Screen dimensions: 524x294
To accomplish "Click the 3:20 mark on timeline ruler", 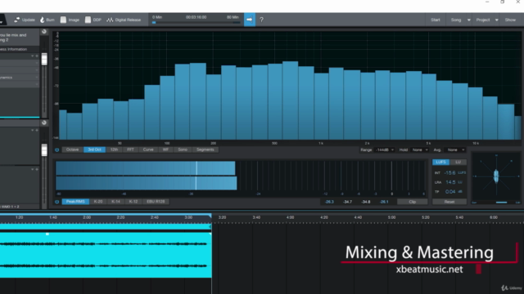I will 222,217.
